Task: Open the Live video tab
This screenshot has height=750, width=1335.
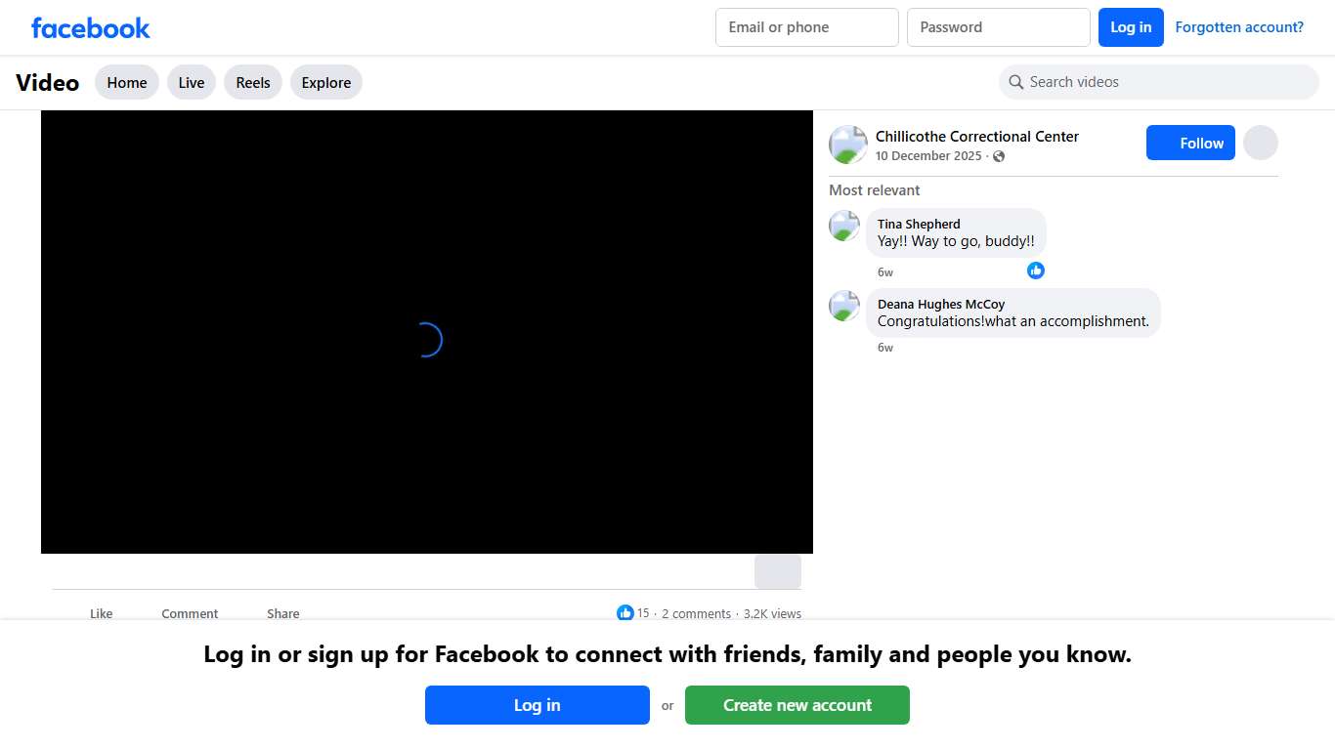Action: click(x=192, y=83)
